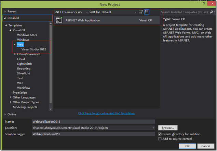
Task: Open the Sort by Default dropdown
Action: [119, 12]
